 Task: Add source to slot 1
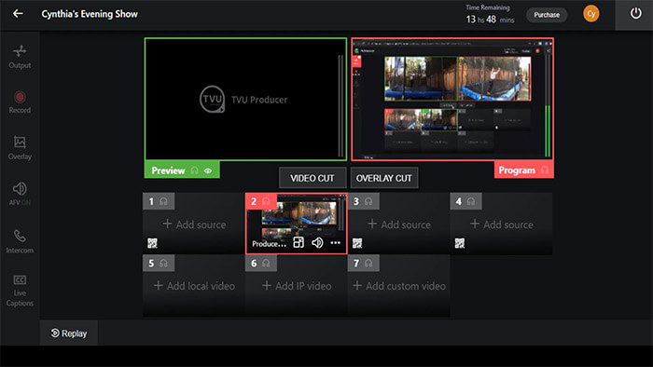(194, 224)
